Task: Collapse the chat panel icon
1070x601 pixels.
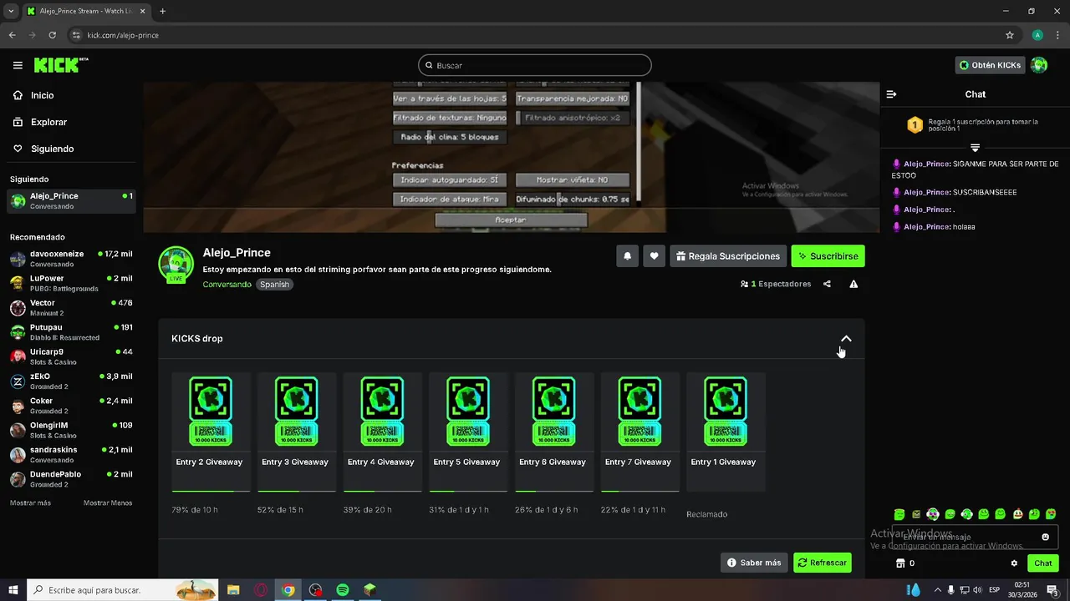Action: [891, 94]
